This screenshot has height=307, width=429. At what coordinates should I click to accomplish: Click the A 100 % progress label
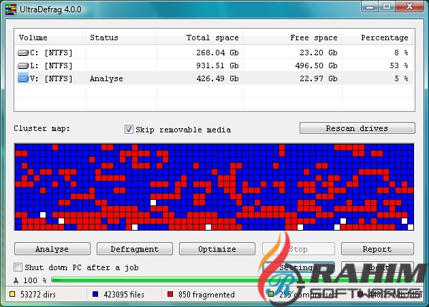pos(30,280)
